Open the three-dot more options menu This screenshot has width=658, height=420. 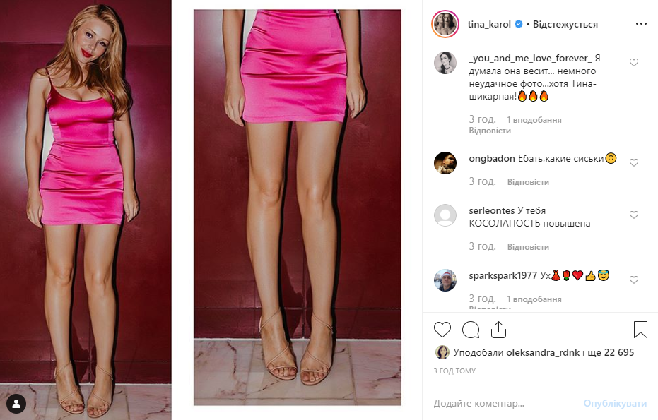641,24
